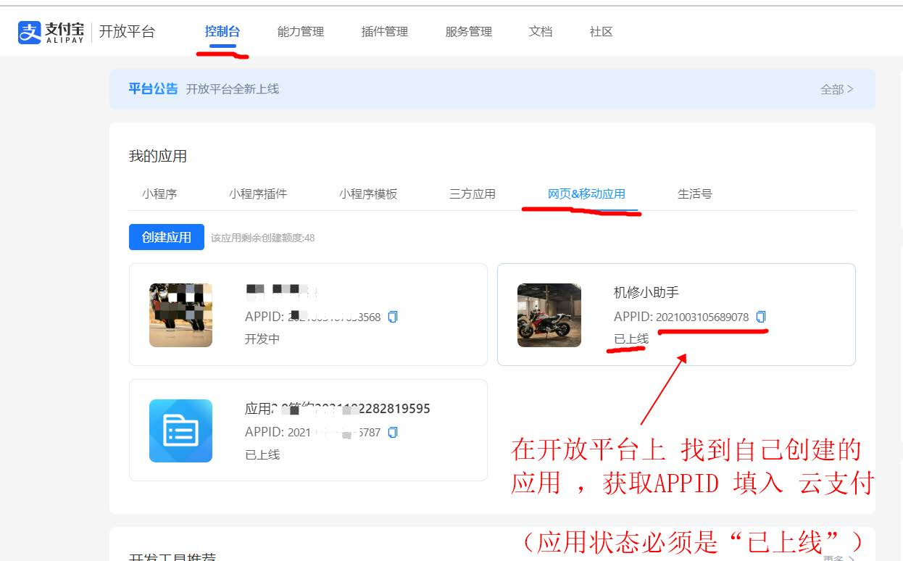
Task: Open the 能力管理 menu
Action: tap(301, 32)
